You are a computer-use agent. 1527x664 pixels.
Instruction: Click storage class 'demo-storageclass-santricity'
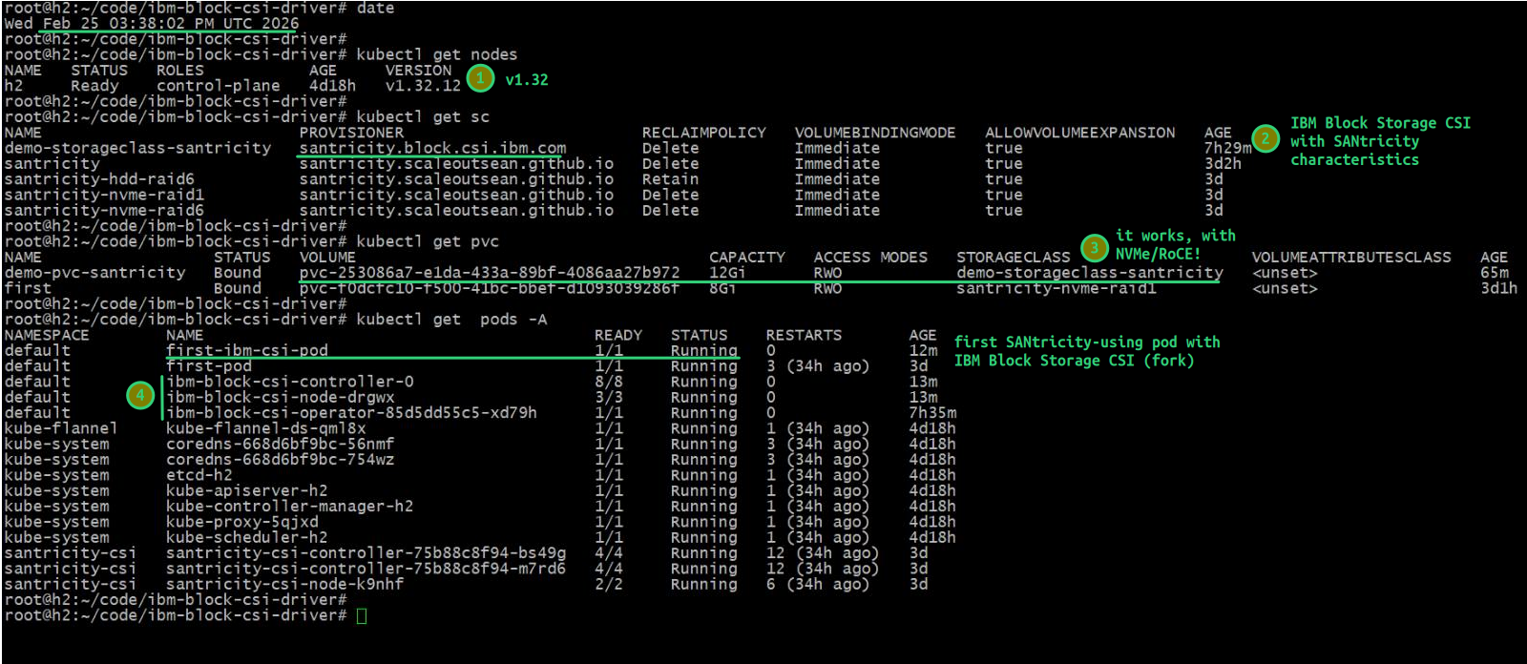(137, 148)
